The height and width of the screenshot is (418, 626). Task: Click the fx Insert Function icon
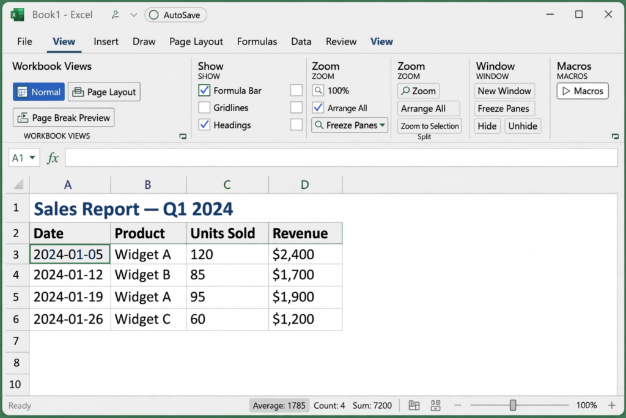click(53, 158)
